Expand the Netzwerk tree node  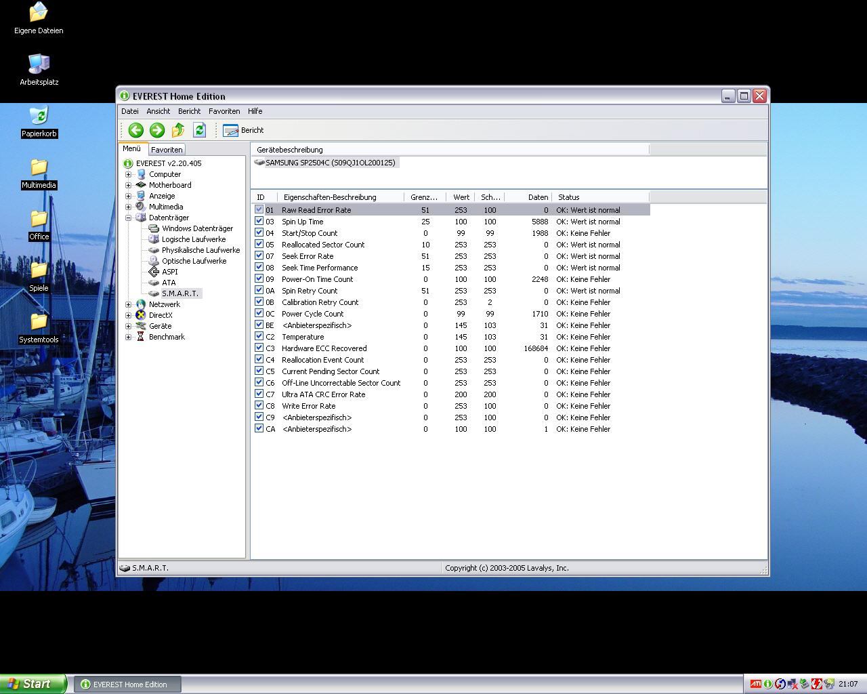coord(128,304)
